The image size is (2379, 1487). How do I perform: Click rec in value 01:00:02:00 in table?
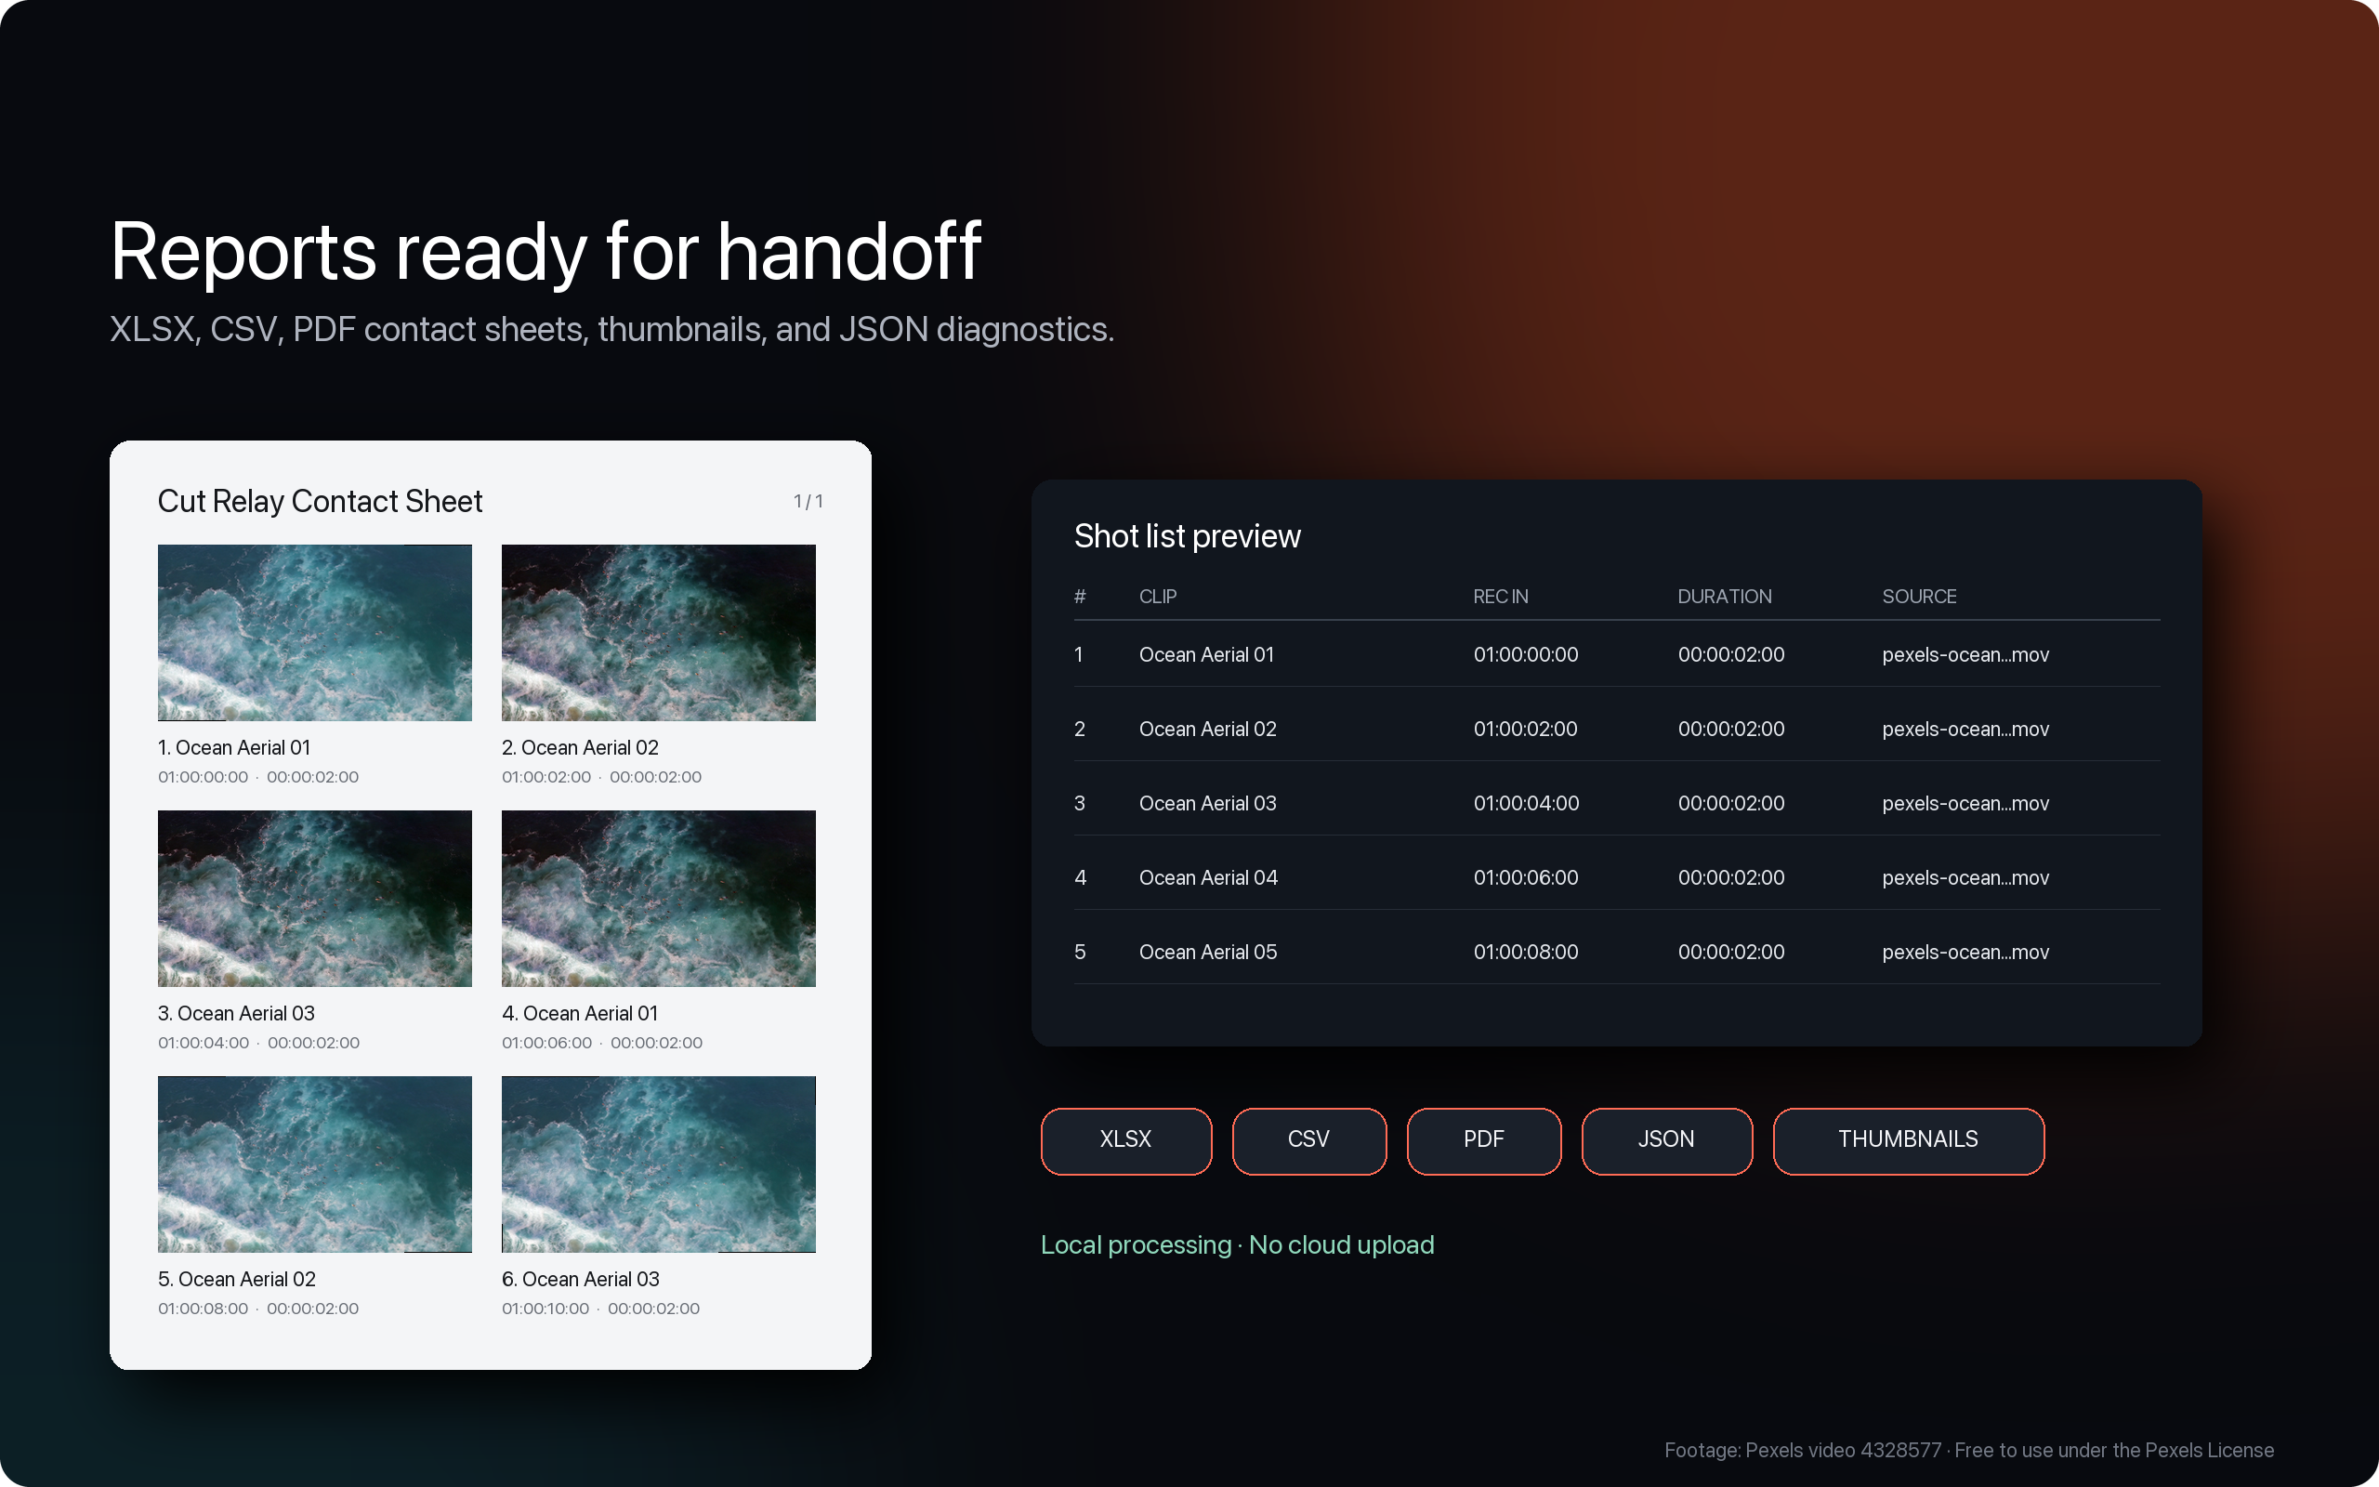coord(1525,729)
